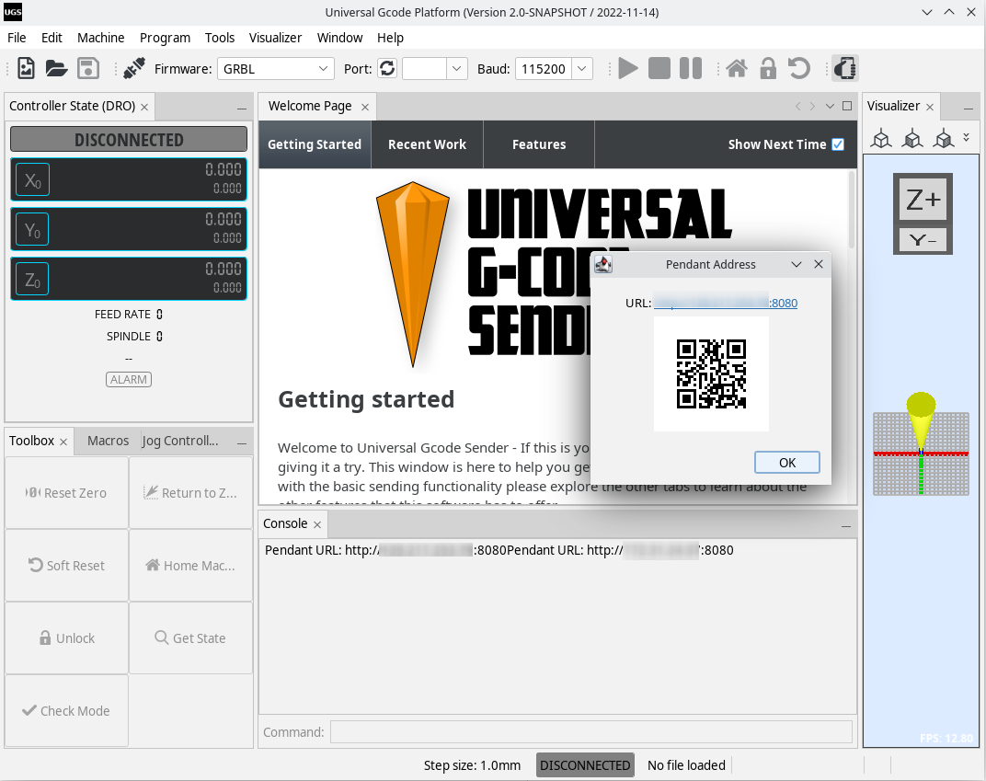Expand the extra Visualizer view options chevron
The height and width of the screenshot is (781, 986).
tap(964, 138)
